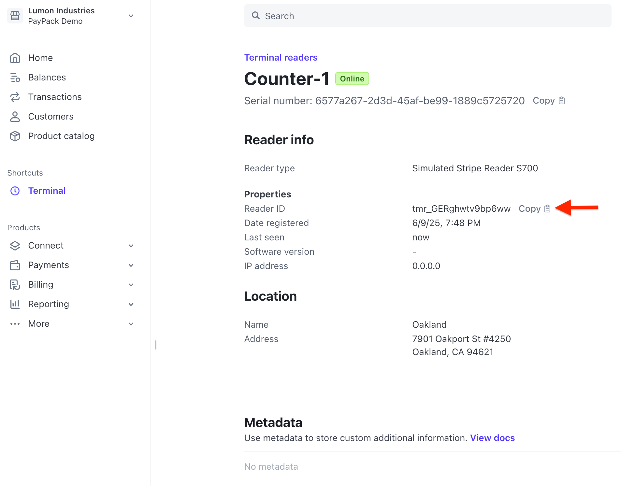Expand the Payments section chevron
The height and width of the screenshot is (486, 621).
tap(131, 265)
